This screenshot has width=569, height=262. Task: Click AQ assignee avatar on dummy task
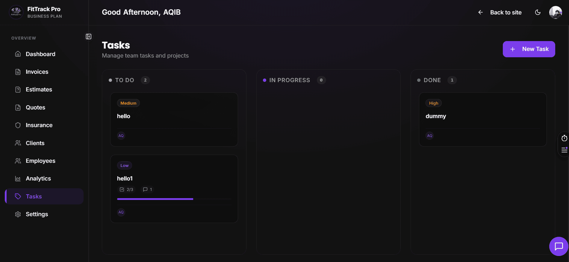click(429, 136)
